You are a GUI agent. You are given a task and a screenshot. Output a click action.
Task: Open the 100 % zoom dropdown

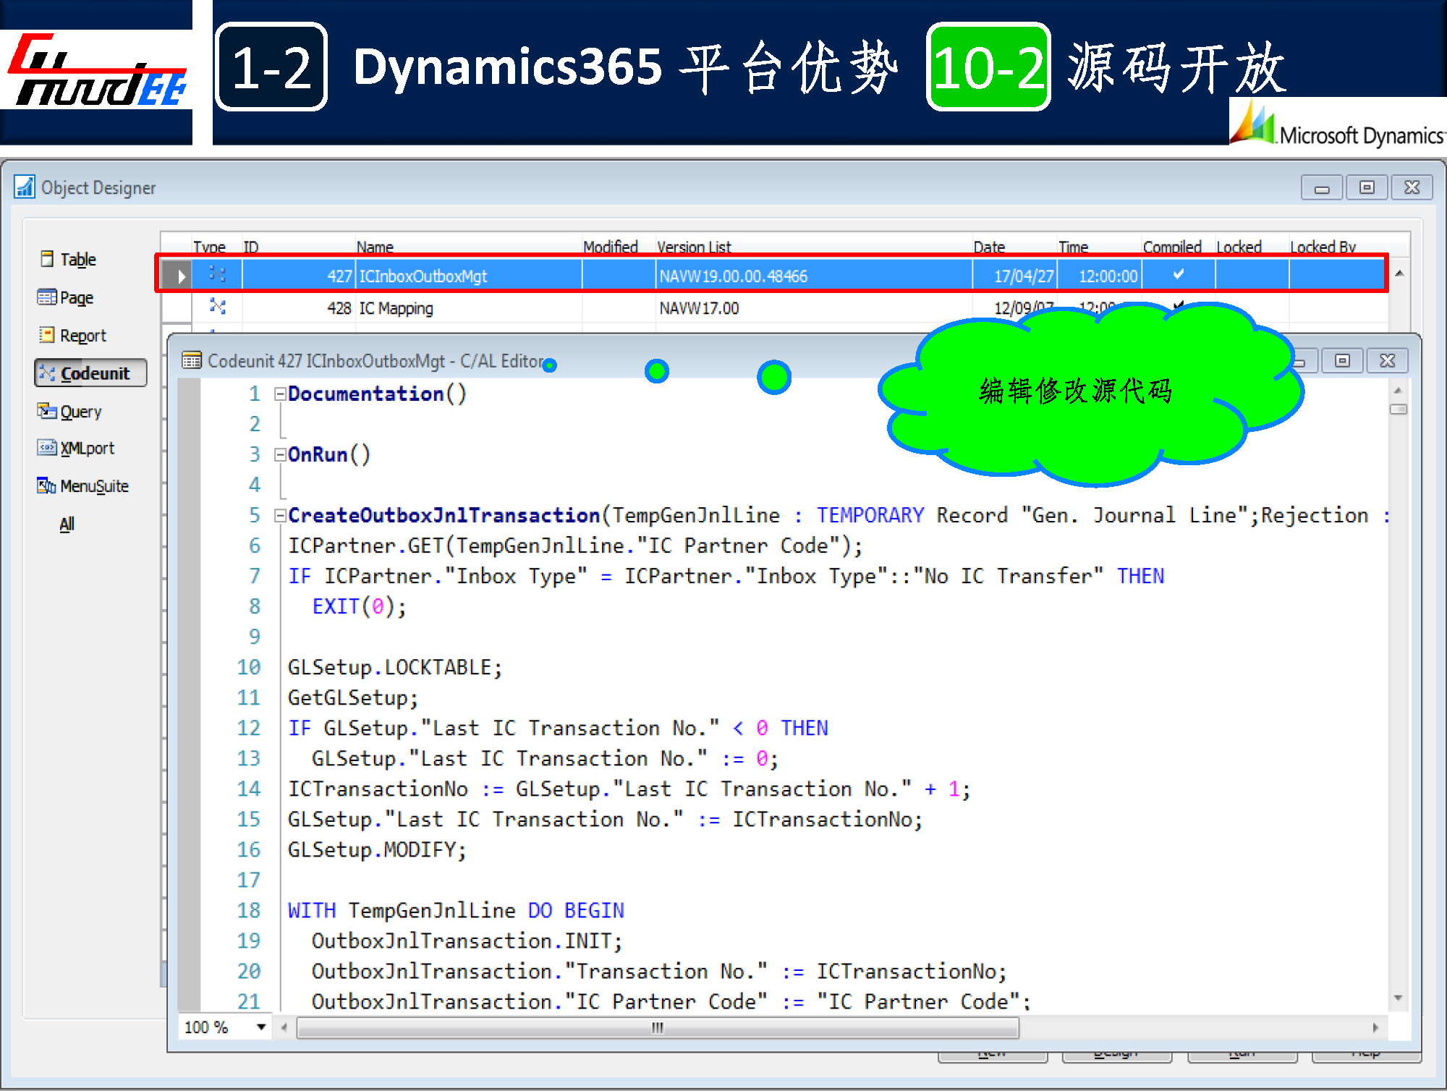pos(261,1027)
